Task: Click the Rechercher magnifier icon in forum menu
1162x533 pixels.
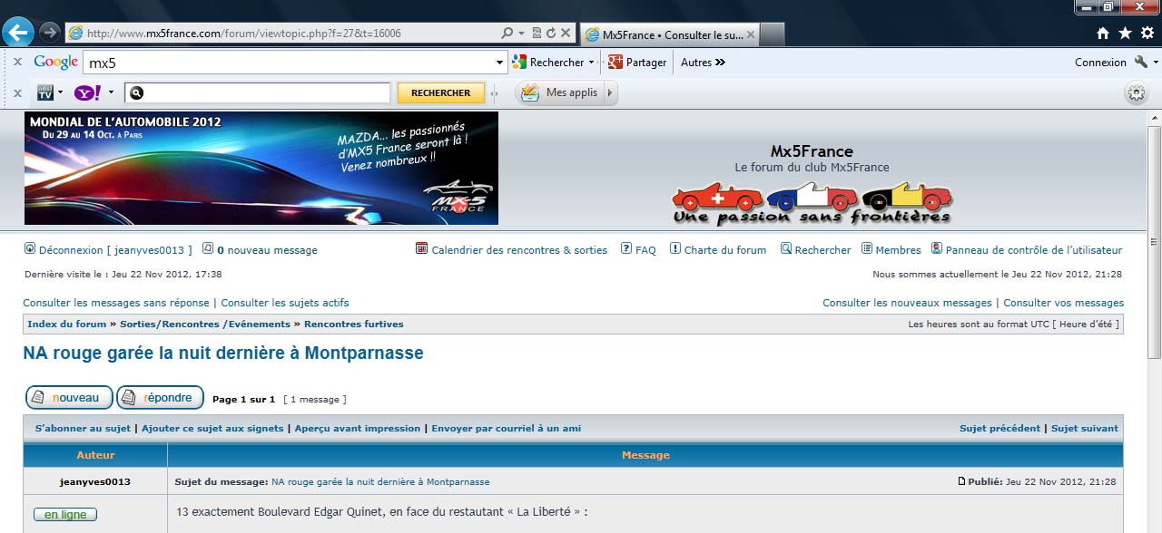Action: pos(786,248)
